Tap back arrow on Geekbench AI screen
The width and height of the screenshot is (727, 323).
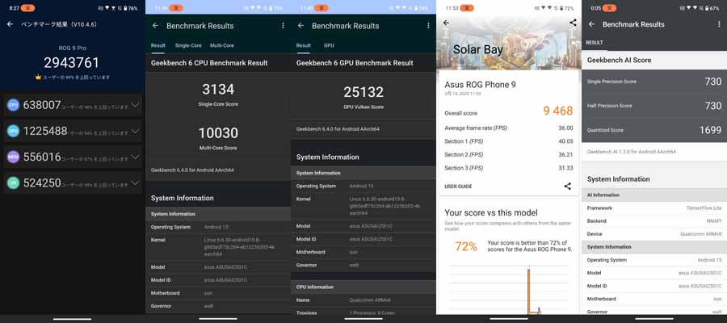coord(591,24)
